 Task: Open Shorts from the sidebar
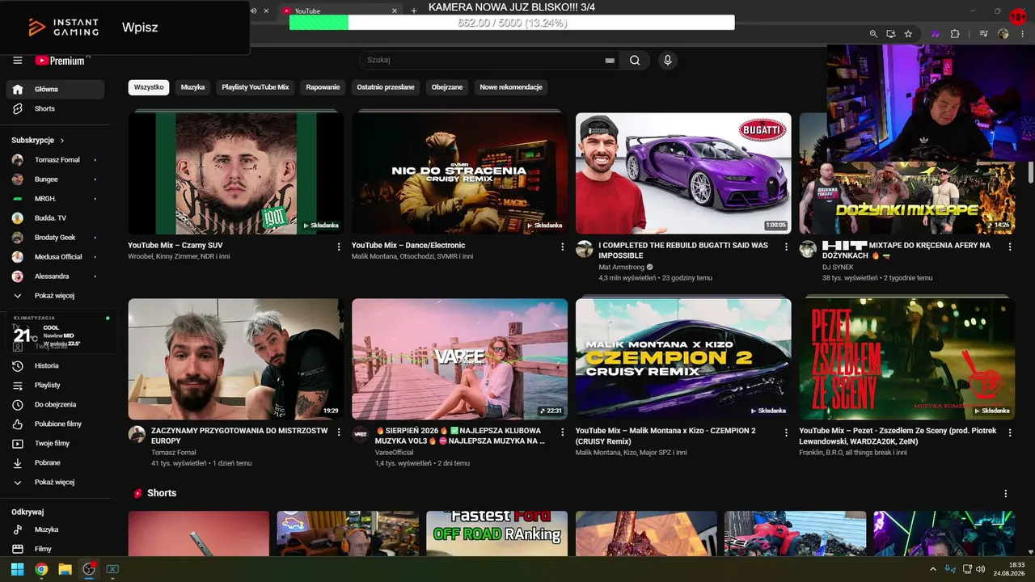(x=55, y=108)
